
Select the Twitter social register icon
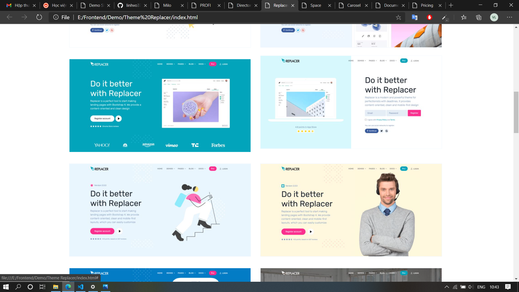pyautogui.click(x=381, y=131)
